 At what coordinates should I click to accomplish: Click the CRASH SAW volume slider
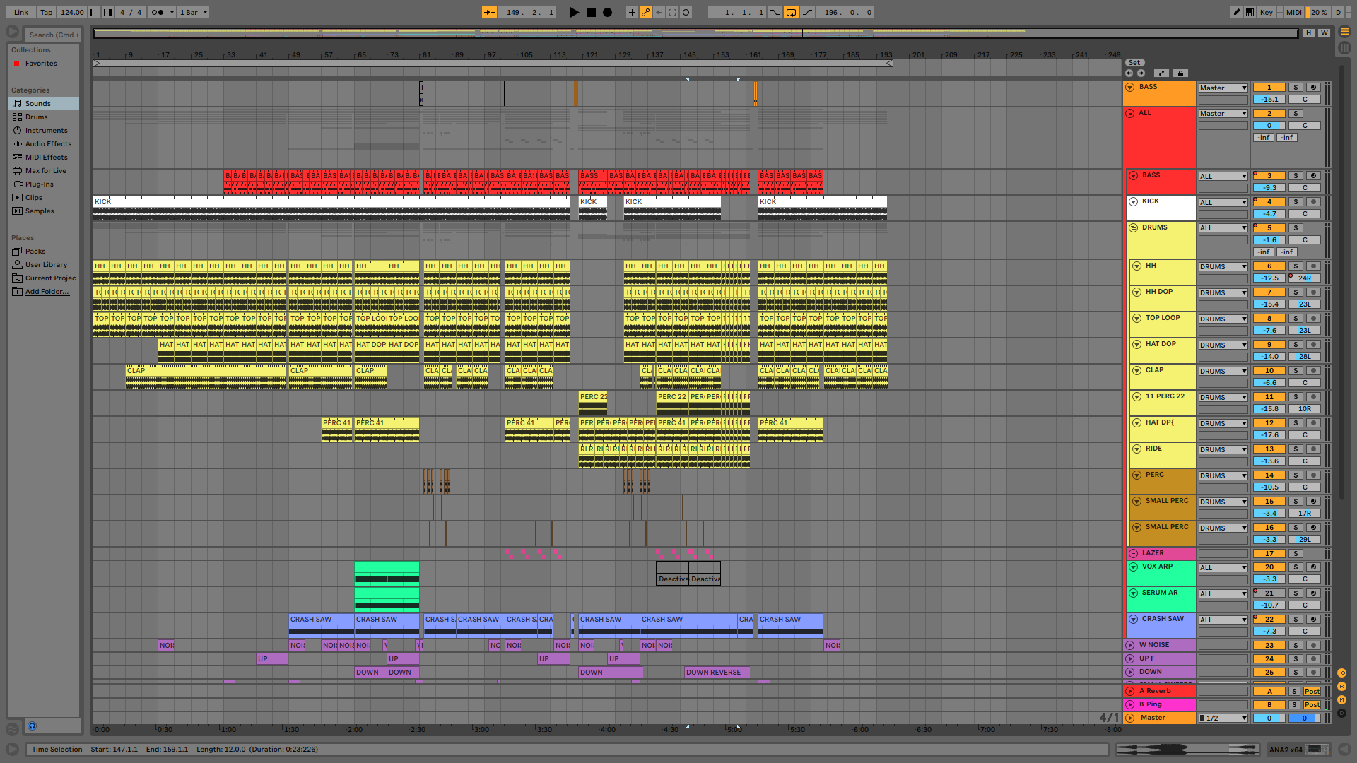[x=1269, y=632]
